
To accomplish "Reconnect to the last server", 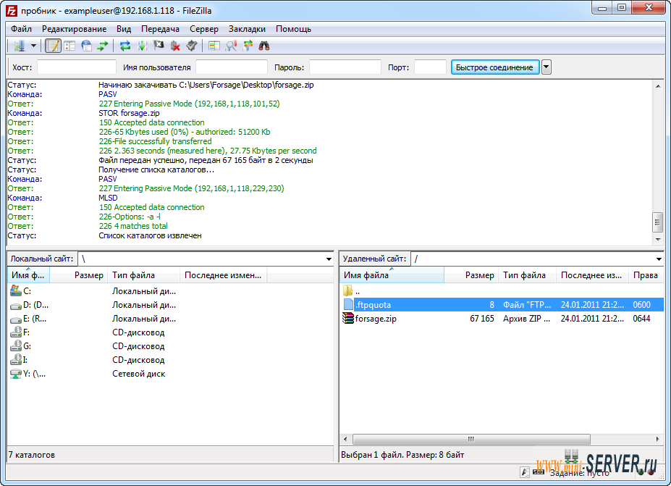I will pyautogui.click(x=192, y=46).
